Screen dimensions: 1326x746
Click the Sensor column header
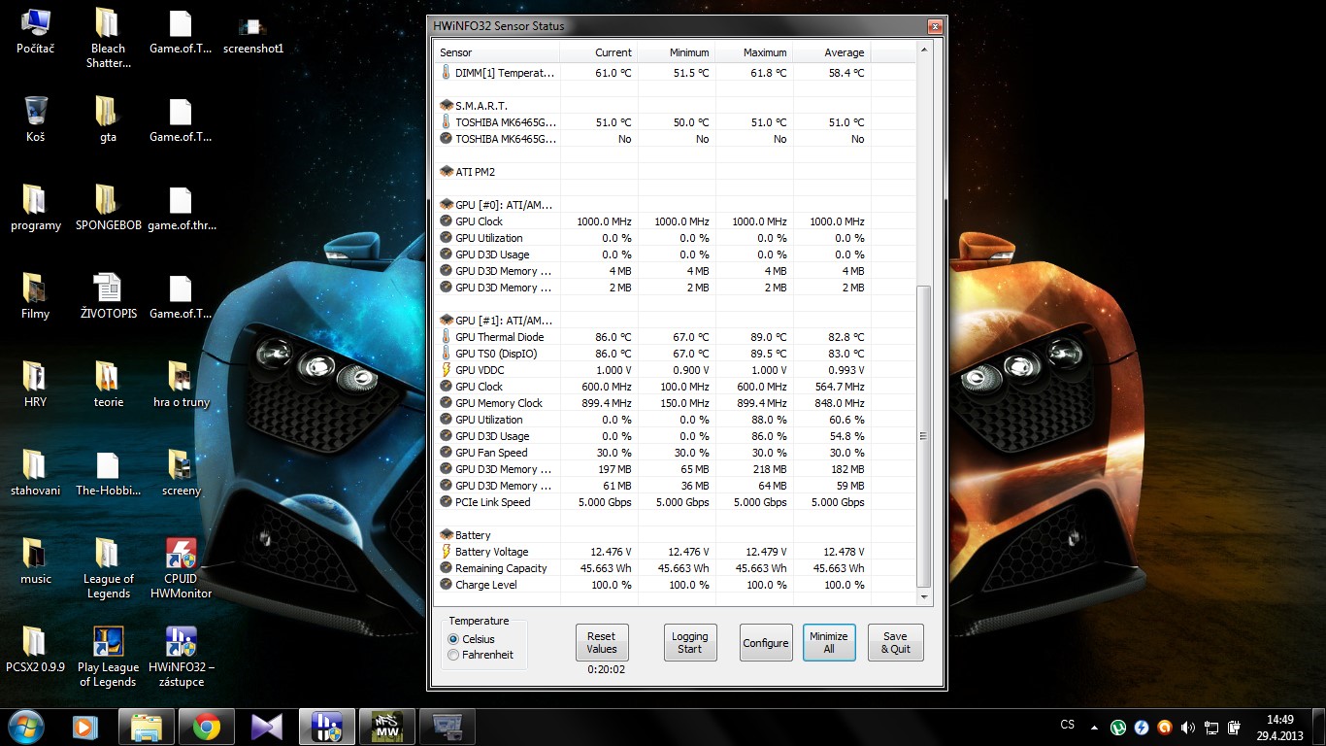tap(496, 52)
